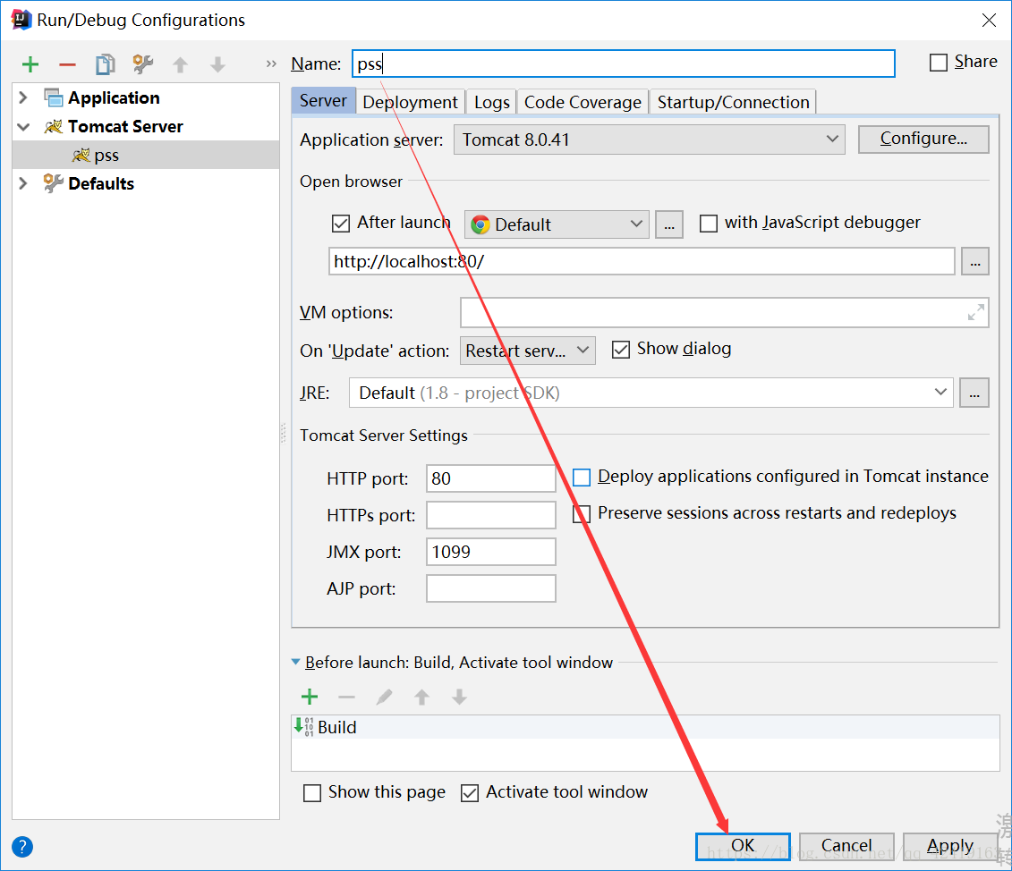Collapse the Tomcat Server tree node

coord(23,126)
